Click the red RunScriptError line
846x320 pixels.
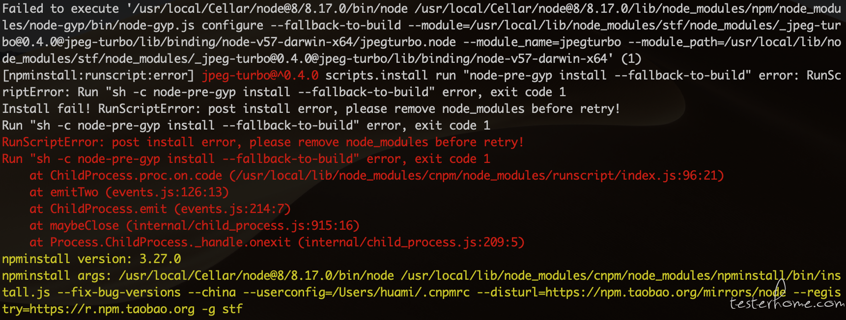click(x=263, y=142)
